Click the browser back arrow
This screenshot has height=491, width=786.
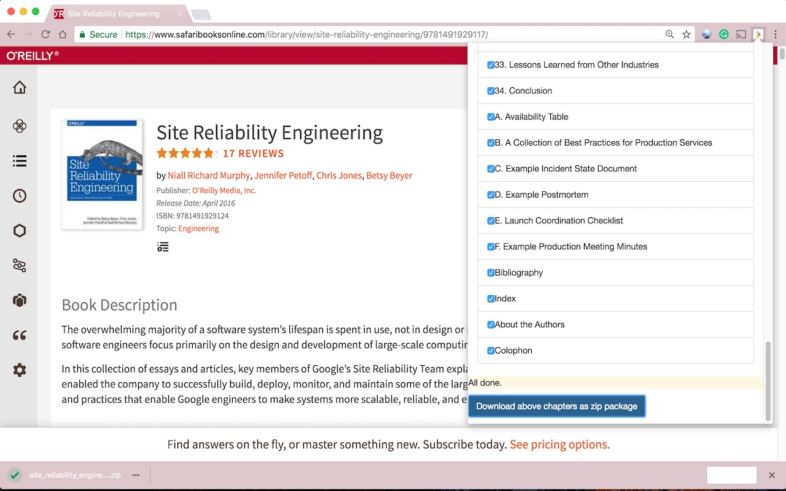point(12,34)
